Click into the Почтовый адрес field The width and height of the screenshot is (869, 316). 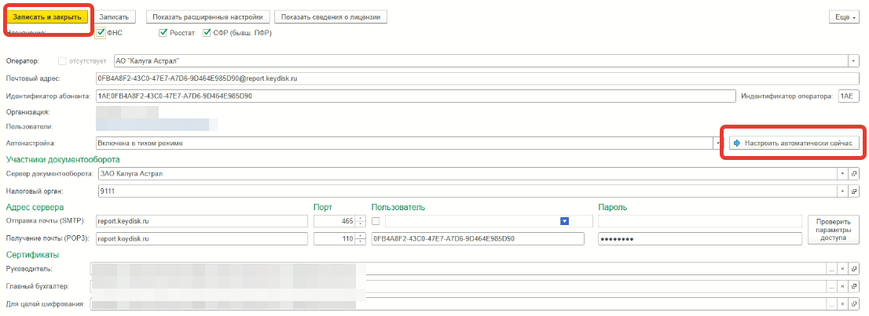[x=471, y=78]
